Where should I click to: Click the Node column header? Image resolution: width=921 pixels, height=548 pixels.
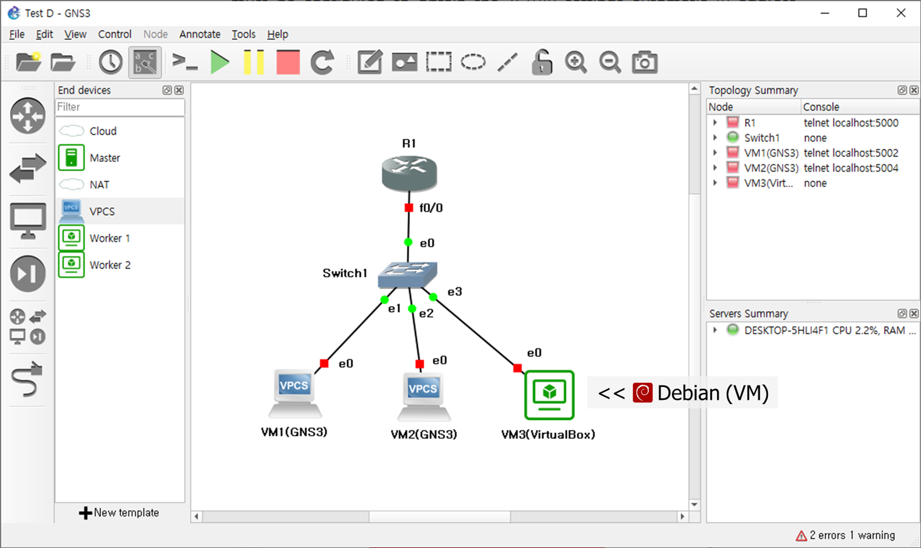click(754, 107)
